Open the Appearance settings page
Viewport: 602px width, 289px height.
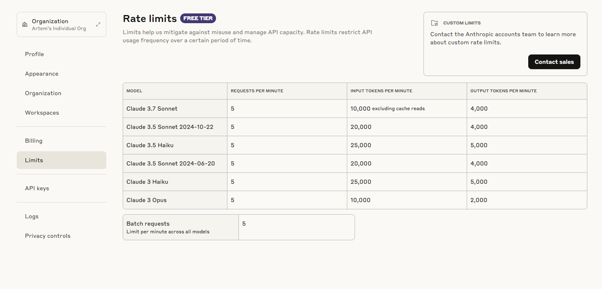(x=42, y=74)
